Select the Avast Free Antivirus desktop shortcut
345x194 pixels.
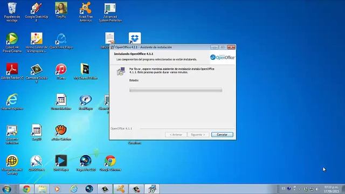(x=86, y=12)
